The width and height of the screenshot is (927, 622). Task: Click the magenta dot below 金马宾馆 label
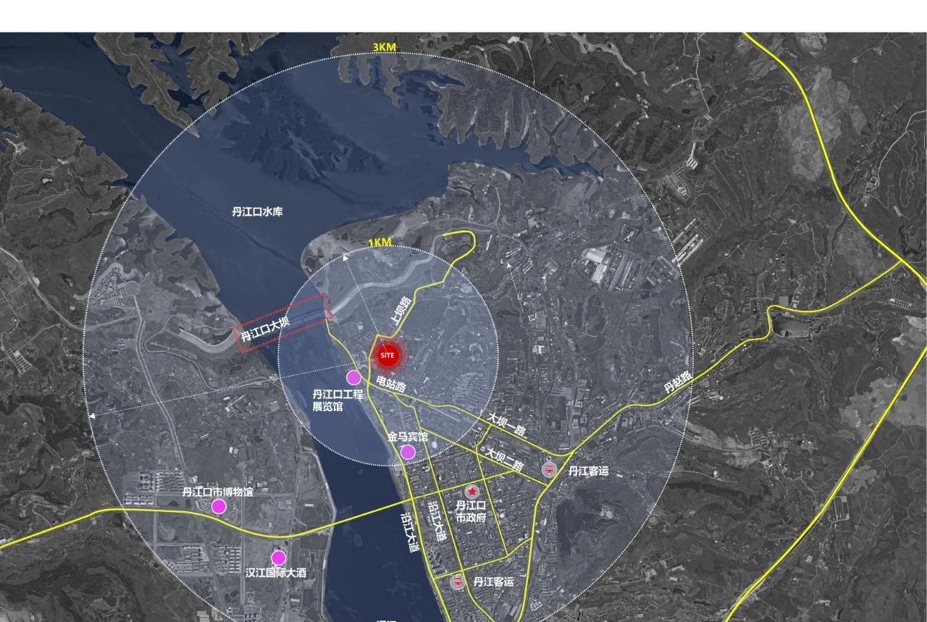[x=408, y=453]
